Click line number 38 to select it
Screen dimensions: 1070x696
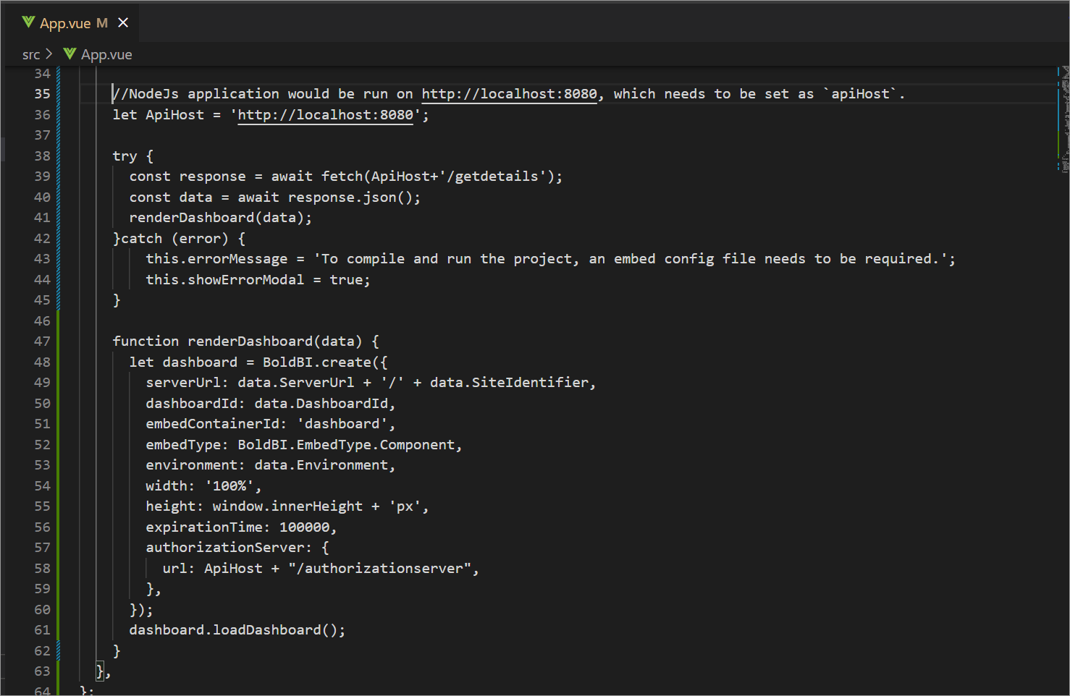(x=42, y=156)
